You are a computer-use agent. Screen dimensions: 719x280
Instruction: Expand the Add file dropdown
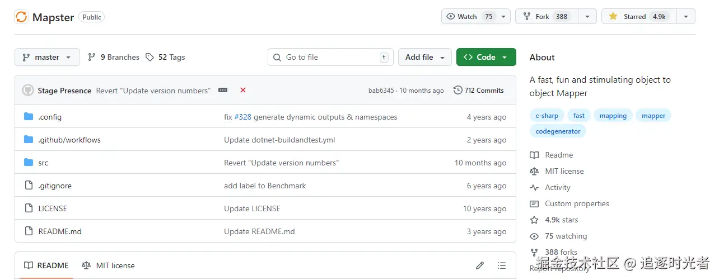(424, 57)
